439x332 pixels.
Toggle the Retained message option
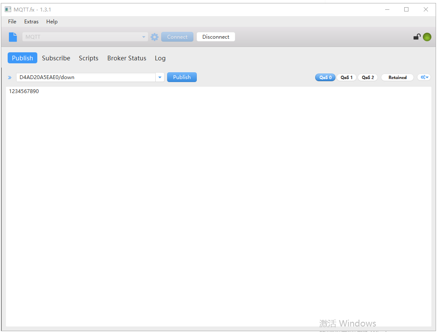pos(397,77)
